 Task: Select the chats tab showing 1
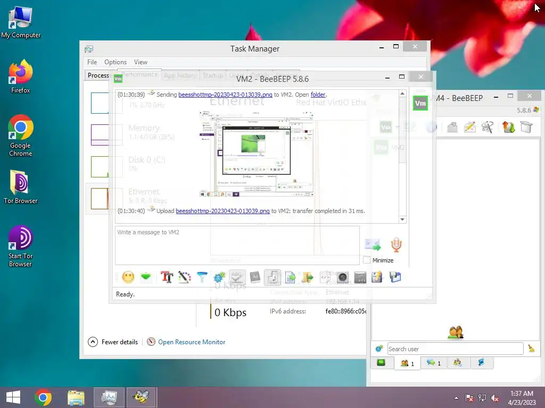(434, 363)
